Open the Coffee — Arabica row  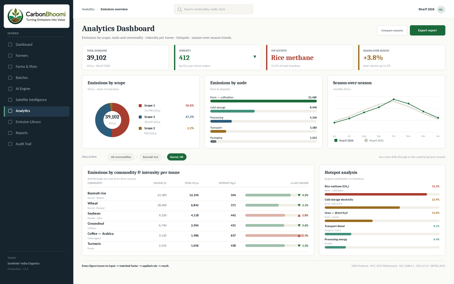click(198, 235)
